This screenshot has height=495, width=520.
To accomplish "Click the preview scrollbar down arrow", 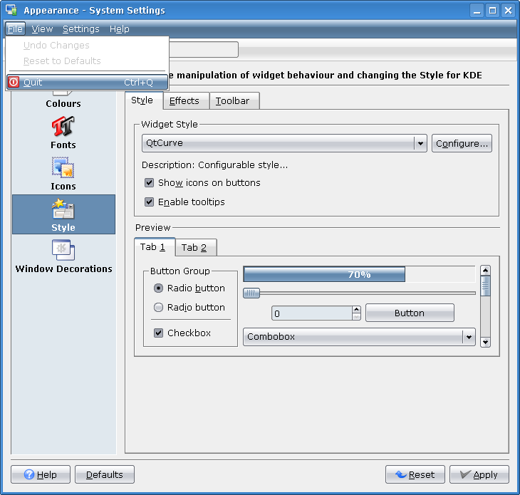I will pos(485,342).
